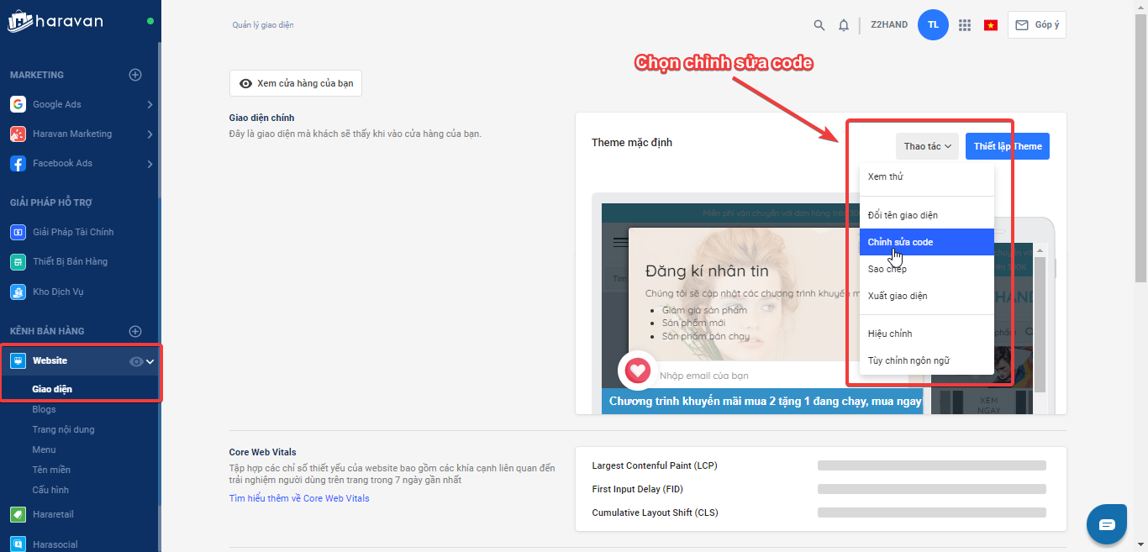The height and width of the screenshot is (552, 1148).
Task: Select Sao chép menu entry
Action: click(927, 269)
